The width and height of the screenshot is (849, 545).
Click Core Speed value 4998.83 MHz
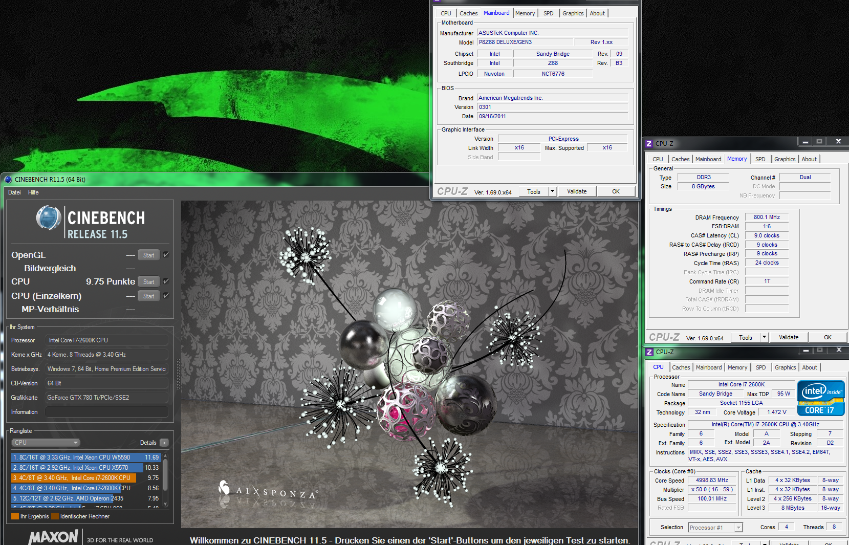(x=712, y=480)
